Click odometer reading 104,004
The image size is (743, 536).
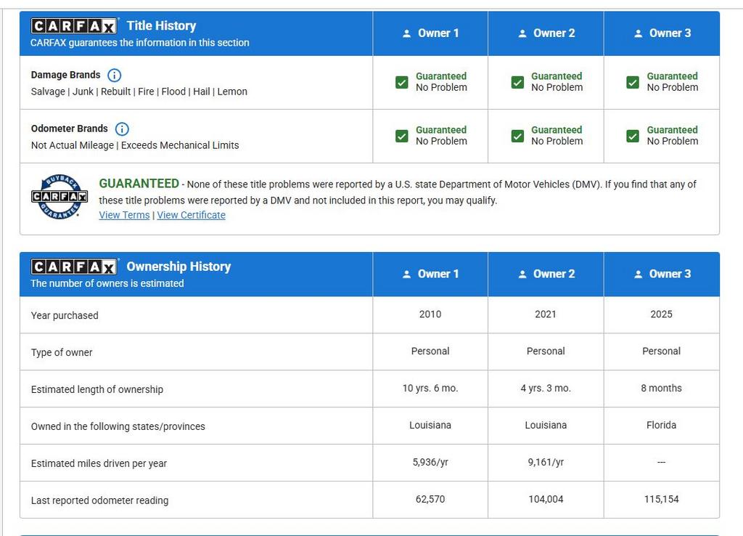[x=546, y=499]
